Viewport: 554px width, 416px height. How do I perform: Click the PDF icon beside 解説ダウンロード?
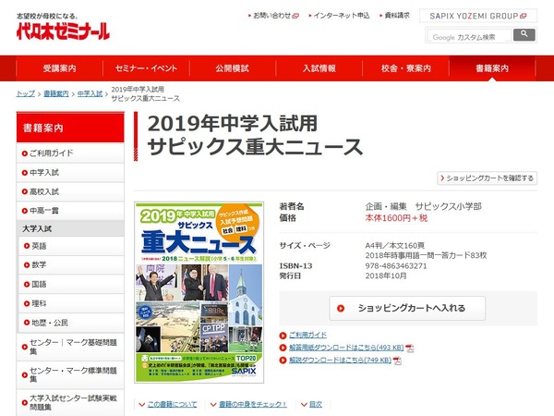[x=397, y=361]
